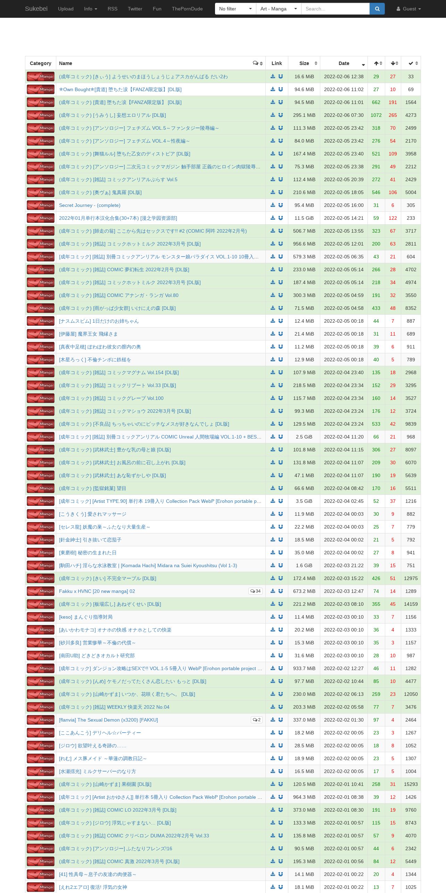Image resolution: width=446 pixels, height=893 pixels.
Task: Open magnet link for Secret Journey row
Action: click(x=281, y=205)
